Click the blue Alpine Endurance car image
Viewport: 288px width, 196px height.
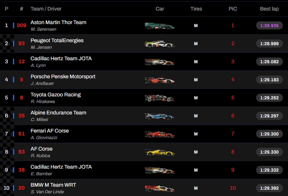pyautogui.click(x=159, y=116)
